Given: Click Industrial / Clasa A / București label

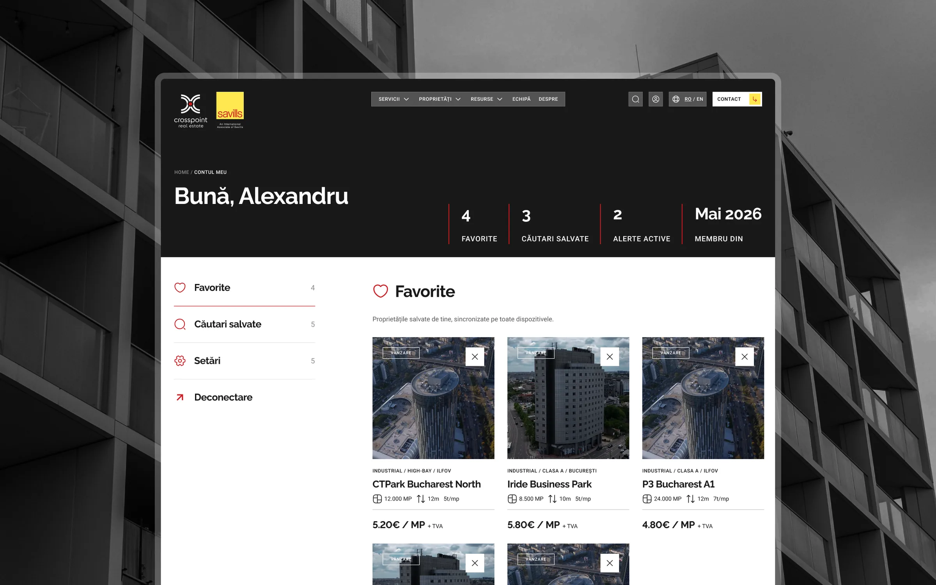Looking at the screenshot, I should 552,471.
